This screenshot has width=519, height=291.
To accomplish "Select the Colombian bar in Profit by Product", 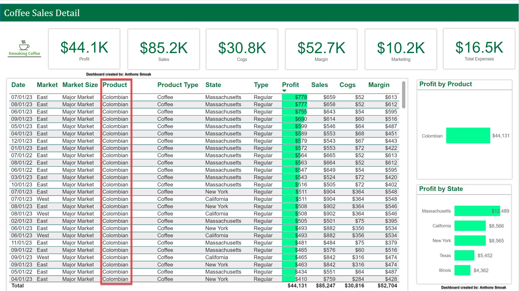I will (x=468, y=136).
